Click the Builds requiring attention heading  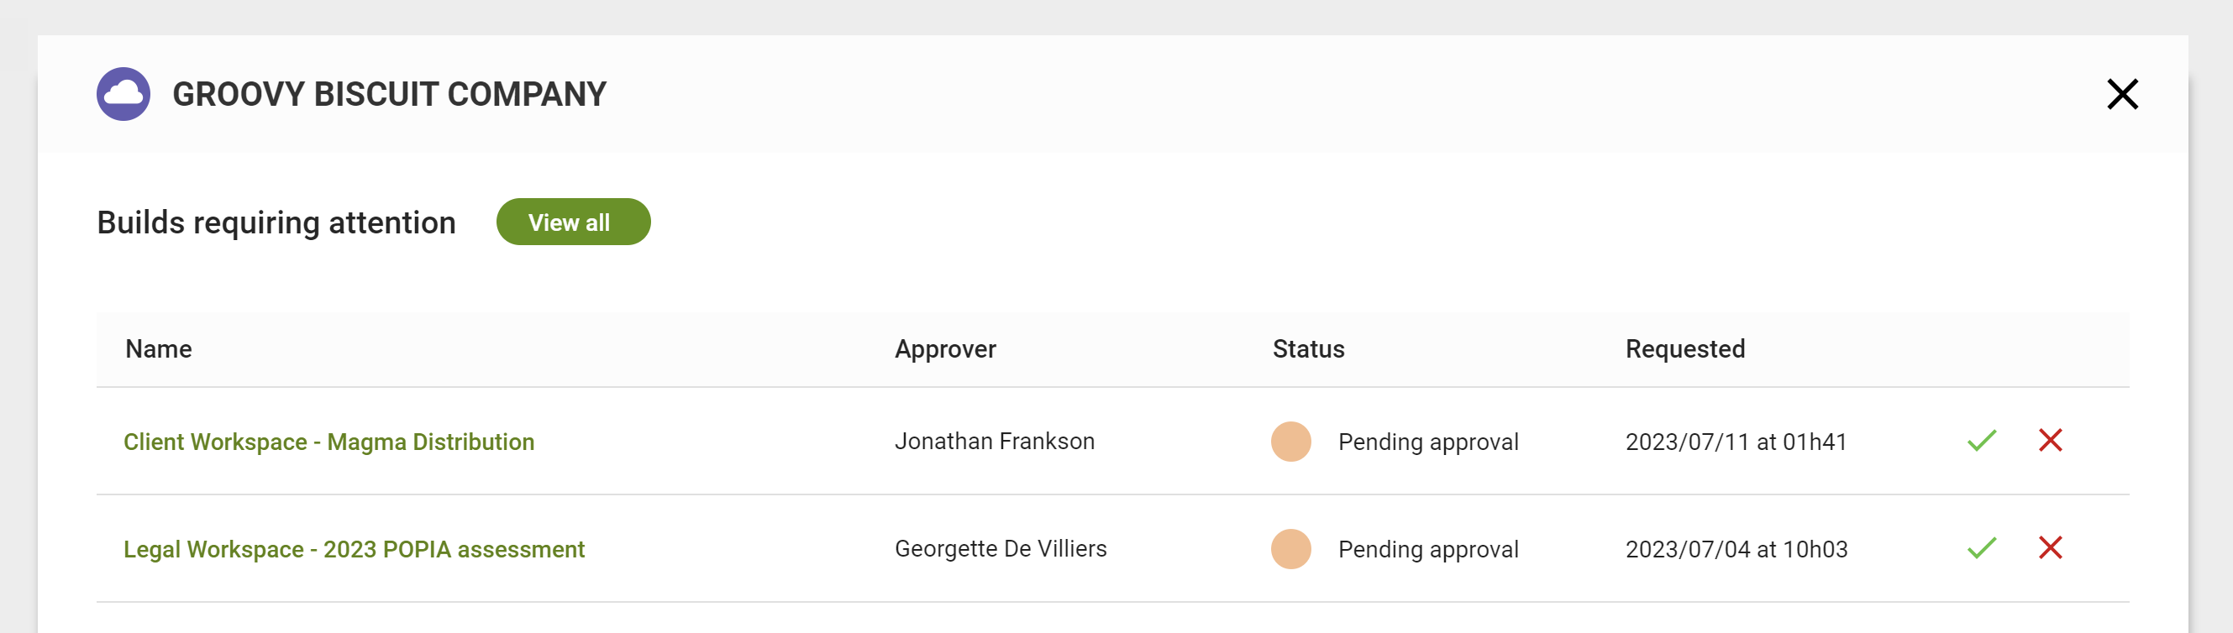pyautogui.click(x=276, y=222)
